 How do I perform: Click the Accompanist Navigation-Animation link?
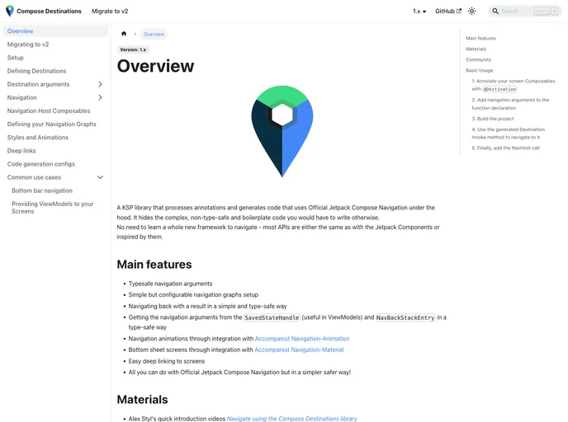click(301, 339)
